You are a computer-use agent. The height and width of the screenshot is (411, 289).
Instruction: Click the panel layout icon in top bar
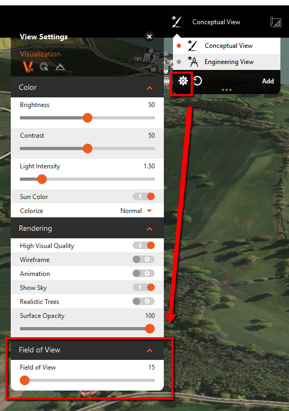click(x=276, y=22)
